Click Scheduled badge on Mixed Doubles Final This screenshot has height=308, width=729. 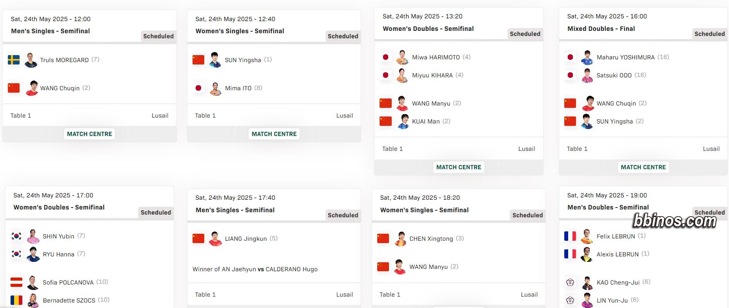pos(709,34)
